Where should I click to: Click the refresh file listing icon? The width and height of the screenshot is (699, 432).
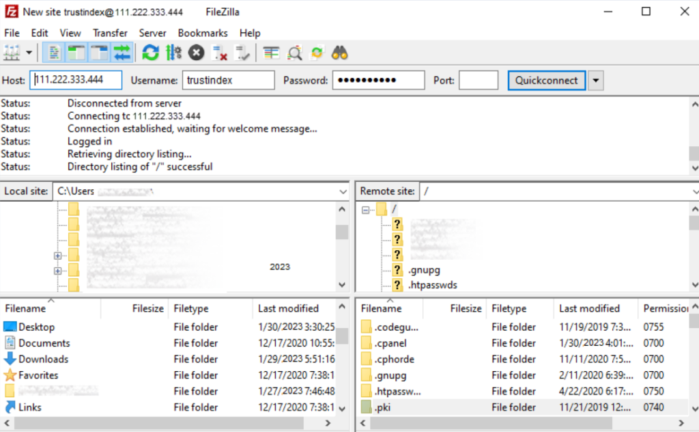pyautogui.click(x=150, y=53)
